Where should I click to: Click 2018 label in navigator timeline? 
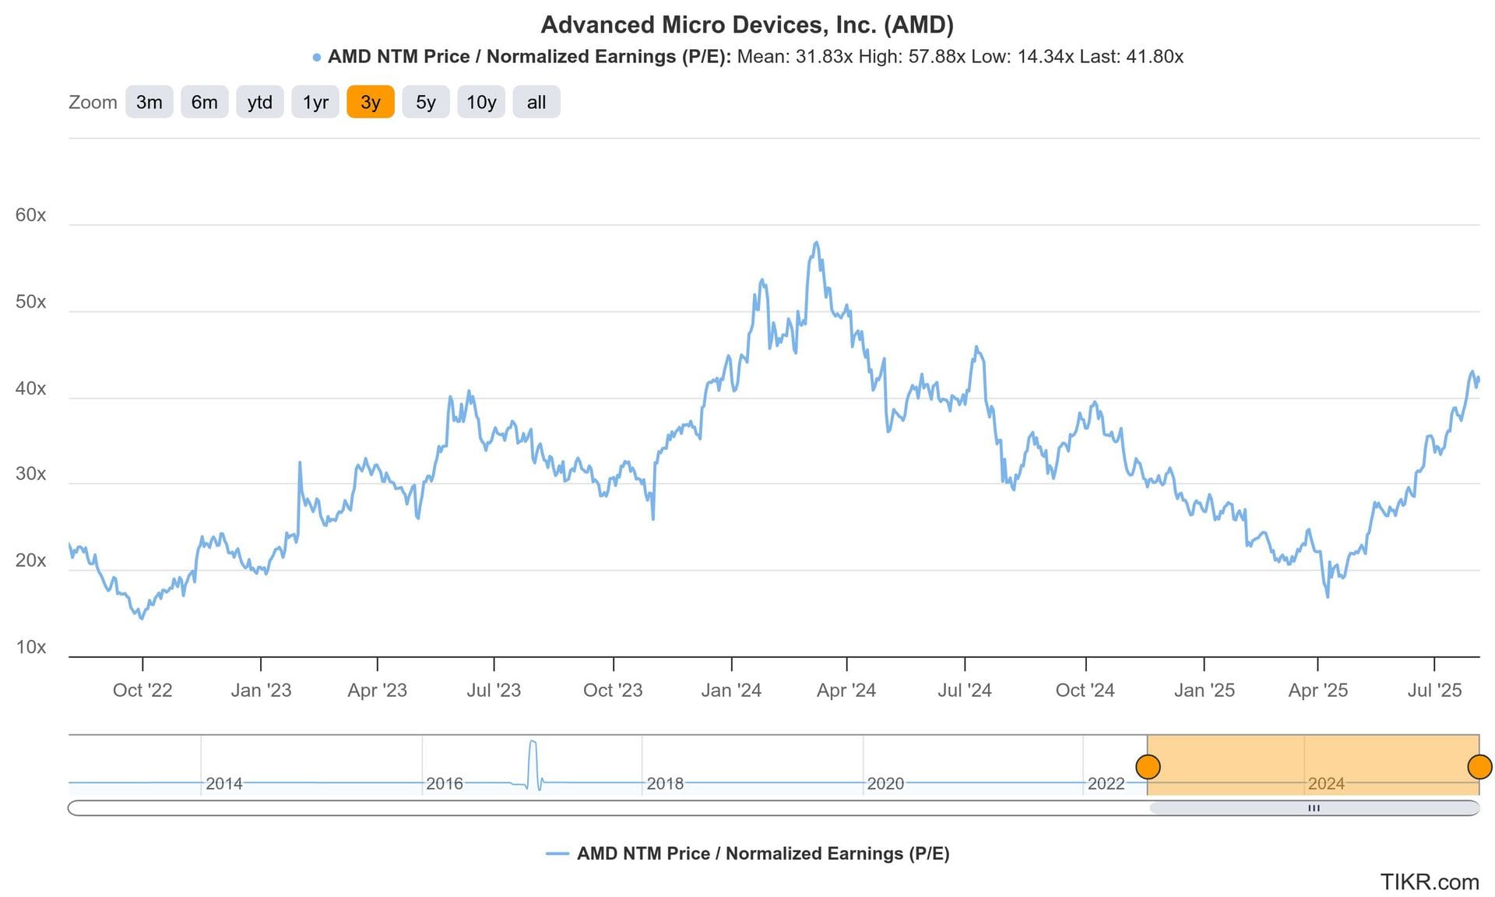pos(665,783)
